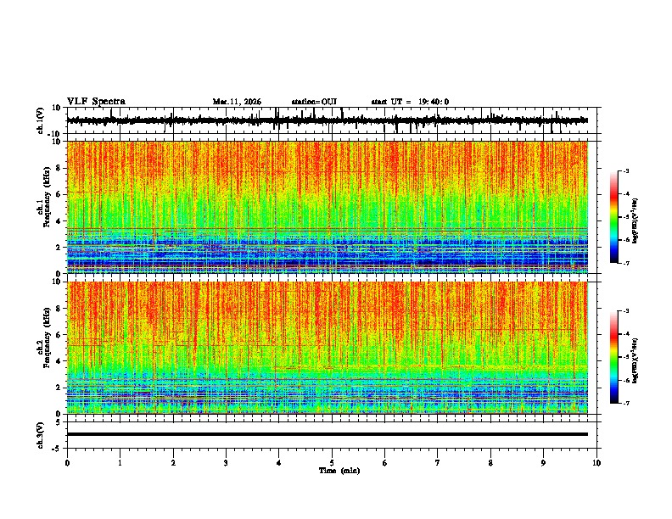Screen dimensions: 672x519
Task: Select the "Time (min)" axis label
Action: (339, 471)
